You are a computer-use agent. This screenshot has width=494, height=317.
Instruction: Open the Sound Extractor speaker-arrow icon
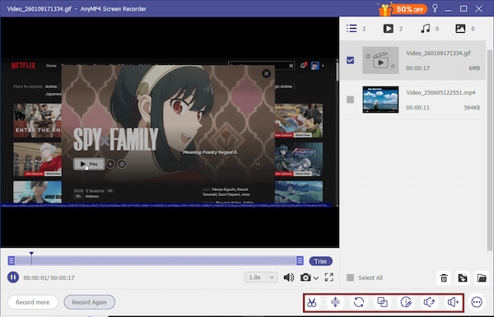(x=429, y=302)
